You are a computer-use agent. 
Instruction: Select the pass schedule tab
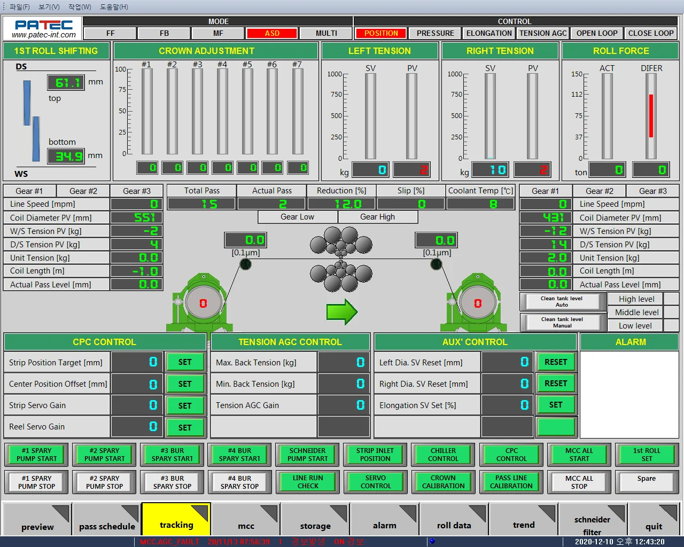coord(106,526)
